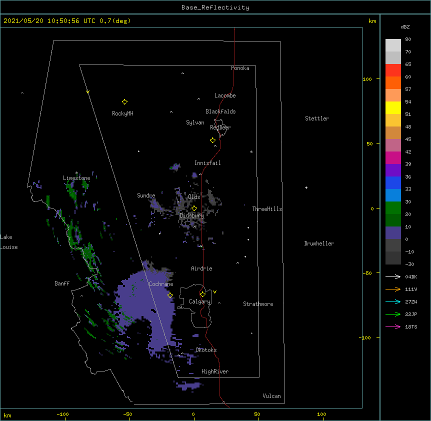
Task: Click the Cochrane town label
Action: pos(161,284)
